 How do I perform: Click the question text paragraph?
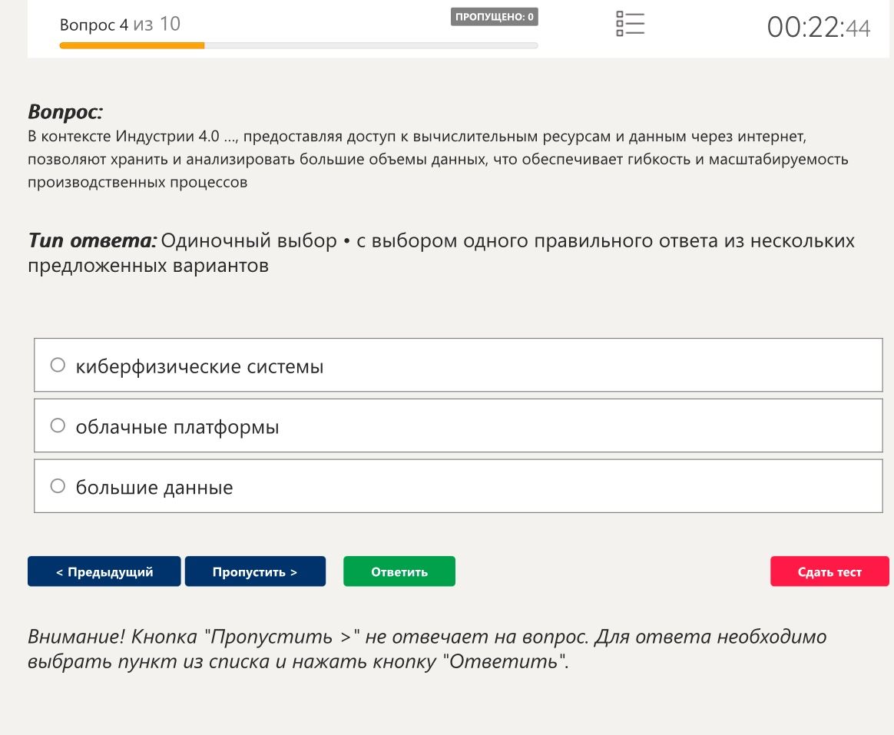coord(438,159)
